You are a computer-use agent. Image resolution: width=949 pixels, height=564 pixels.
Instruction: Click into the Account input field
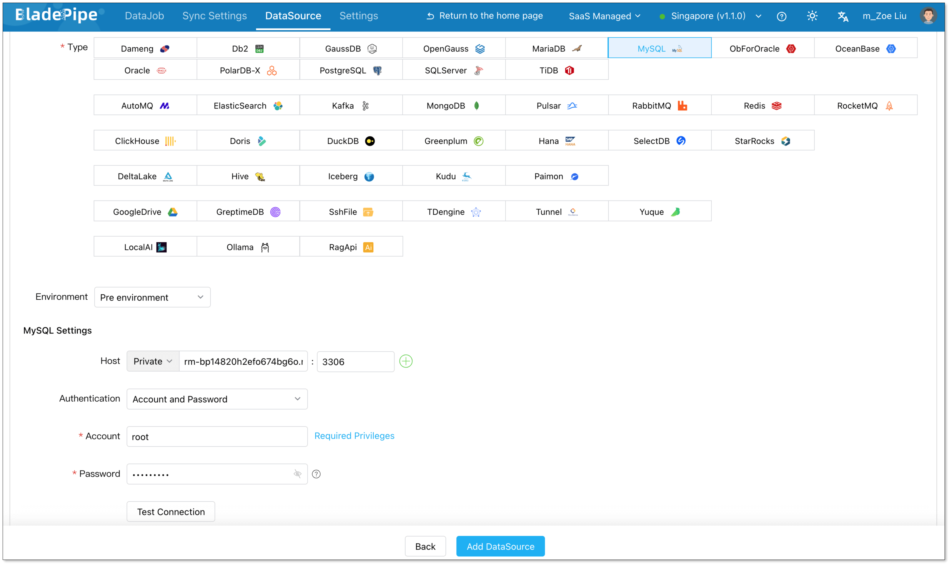pyautogui.click(x=217, y=437)
